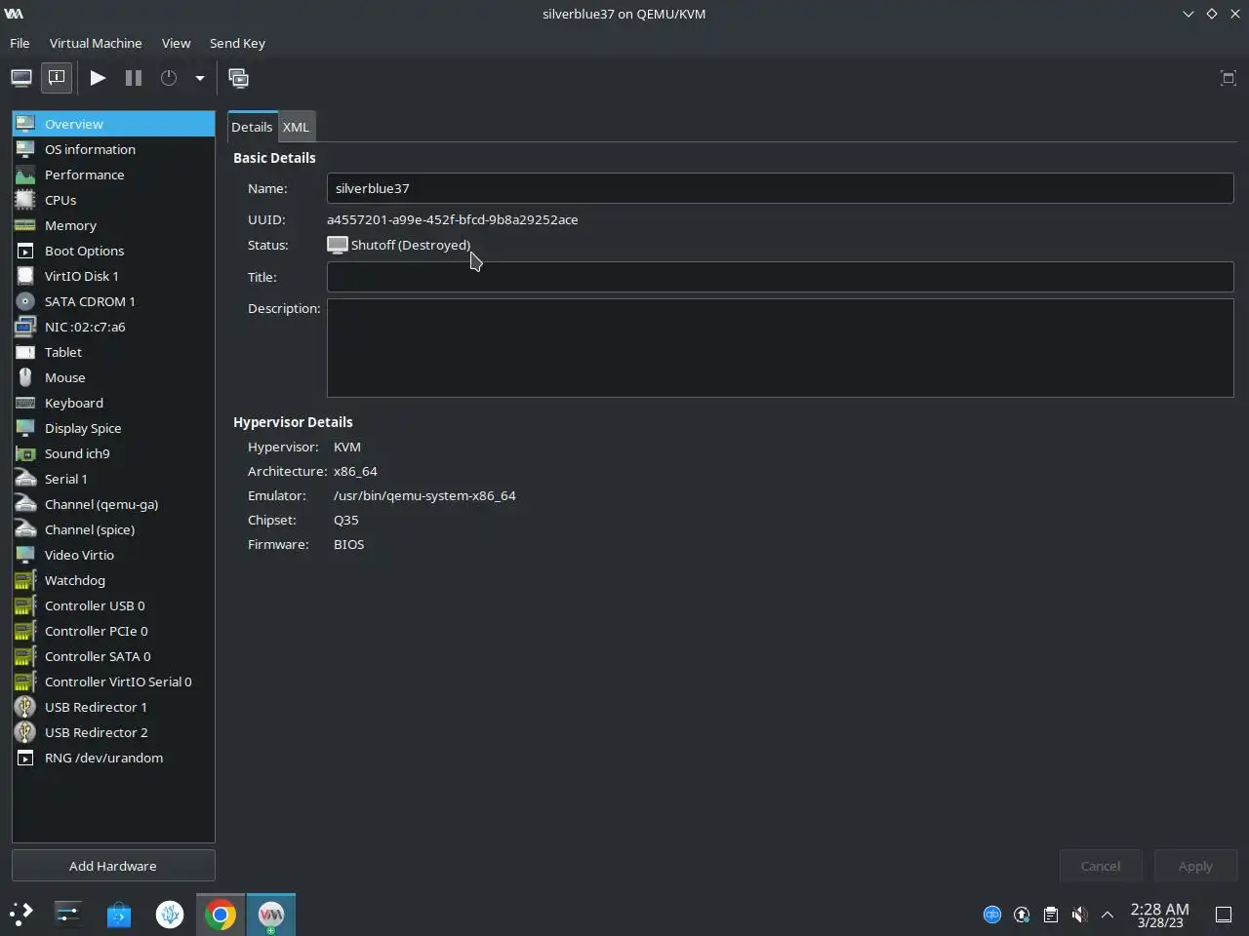
Task: Show virtual hardware details view
Action: pos(57,78)
